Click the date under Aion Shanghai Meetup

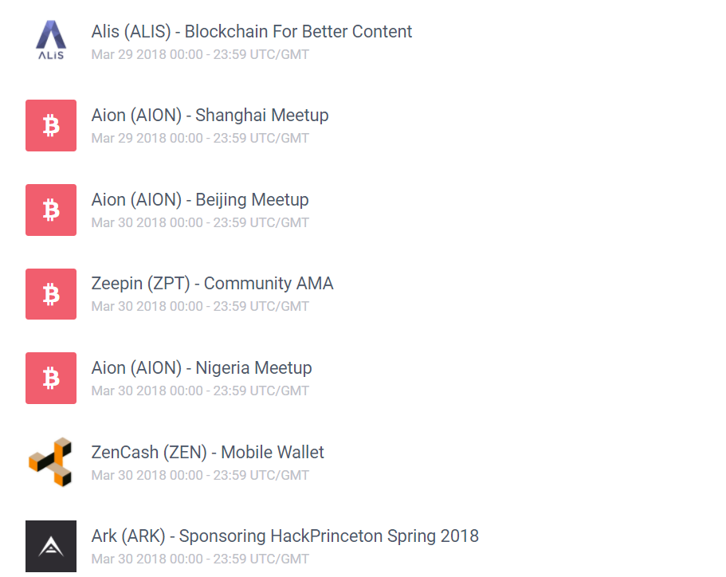[x=200, y=139]
